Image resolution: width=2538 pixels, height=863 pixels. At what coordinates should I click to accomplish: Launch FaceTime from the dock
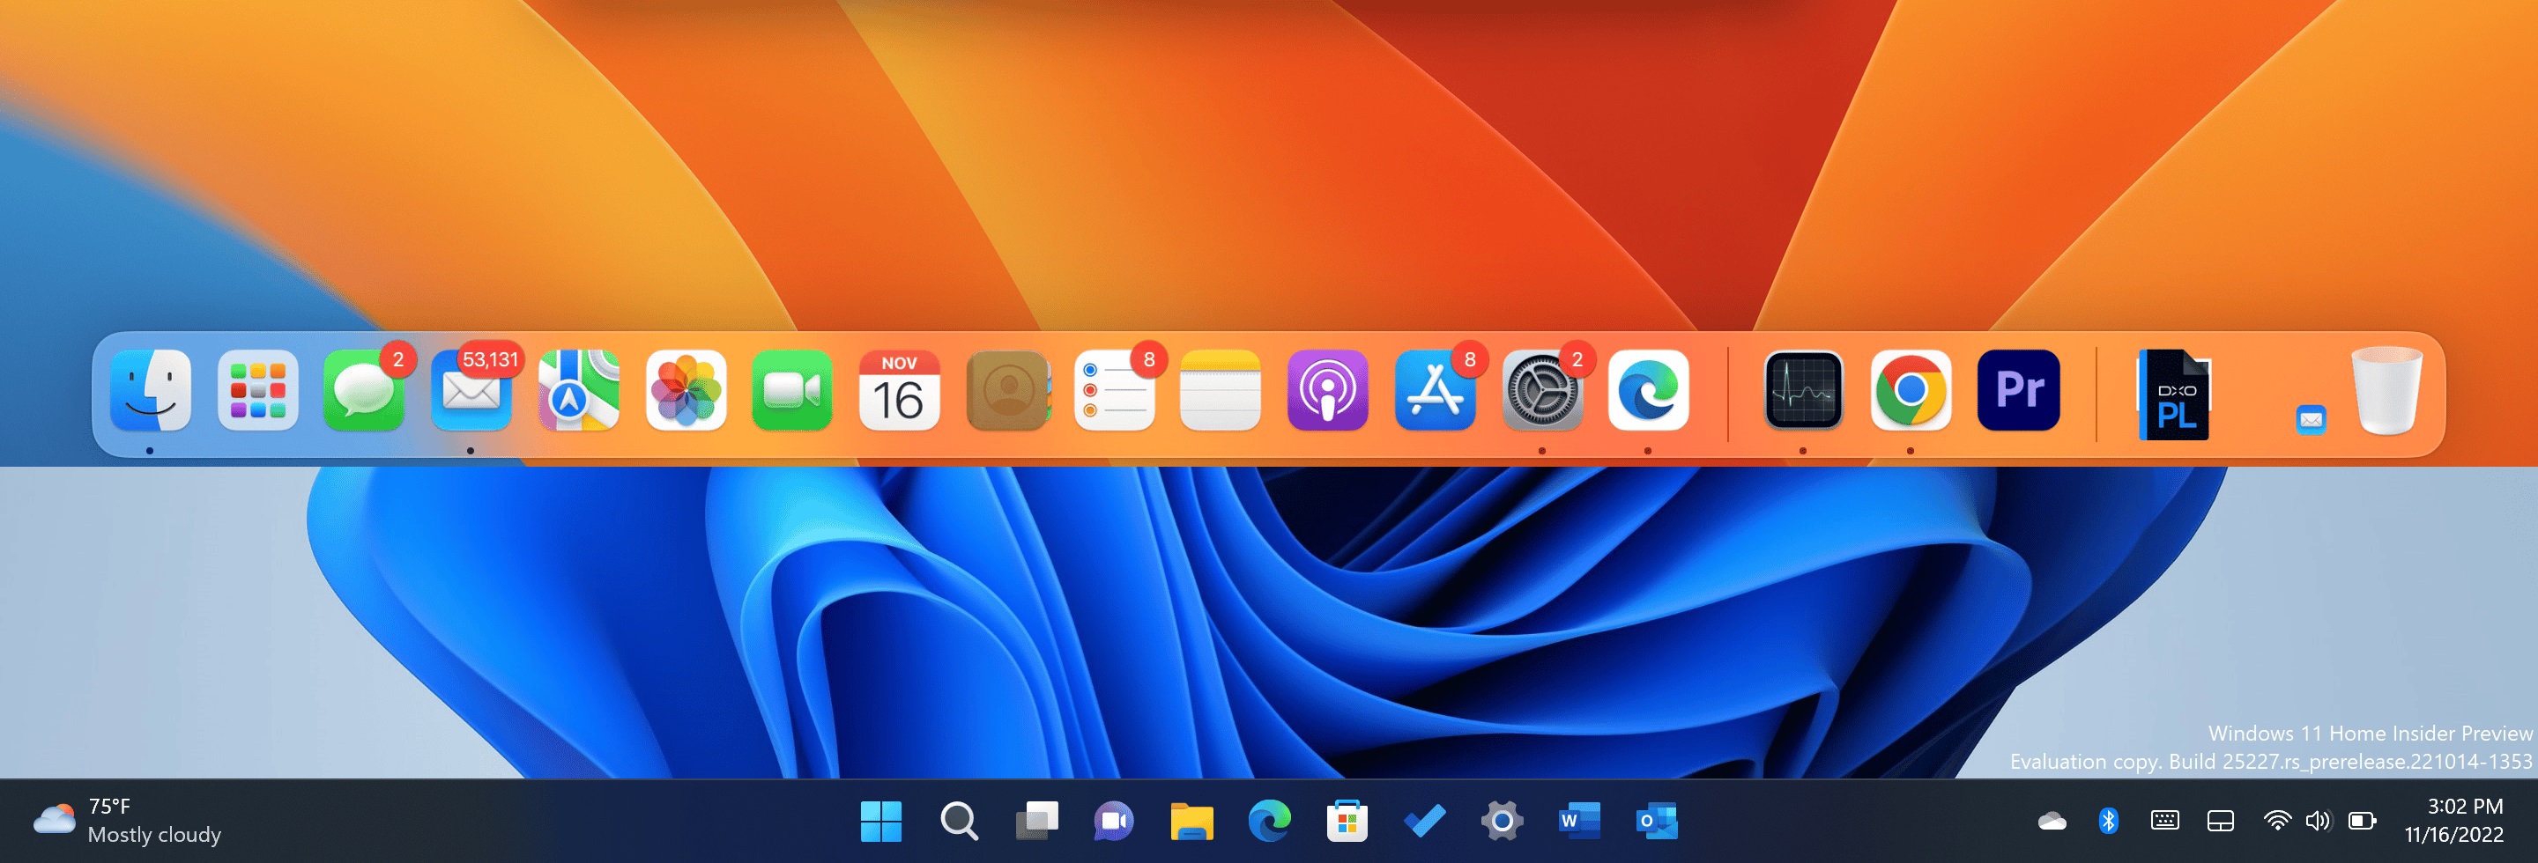[792, 391]
